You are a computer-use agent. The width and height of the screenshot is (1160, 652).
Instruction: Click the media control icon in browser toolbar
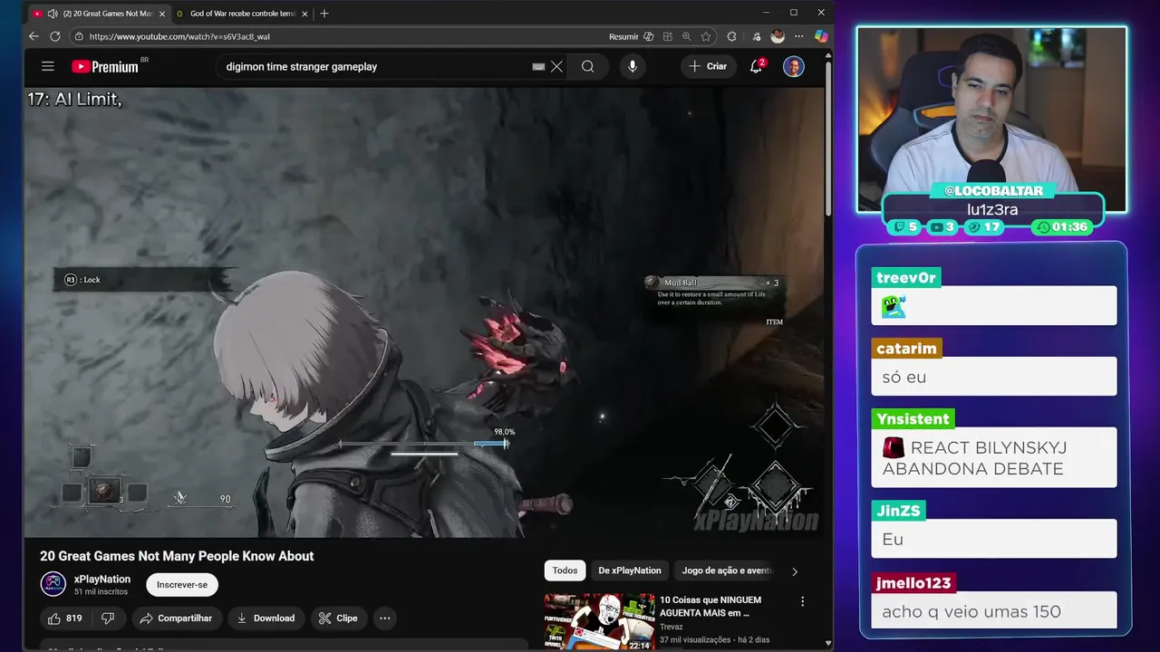click(x=757, y=36)
